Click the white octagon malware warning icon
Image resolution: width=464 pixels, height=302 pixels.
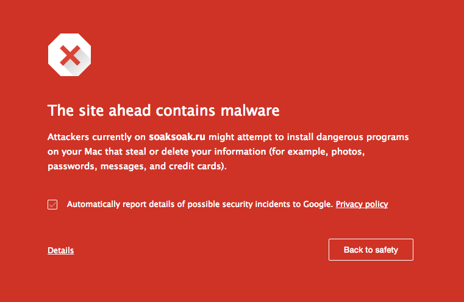[x=70, y=55]
